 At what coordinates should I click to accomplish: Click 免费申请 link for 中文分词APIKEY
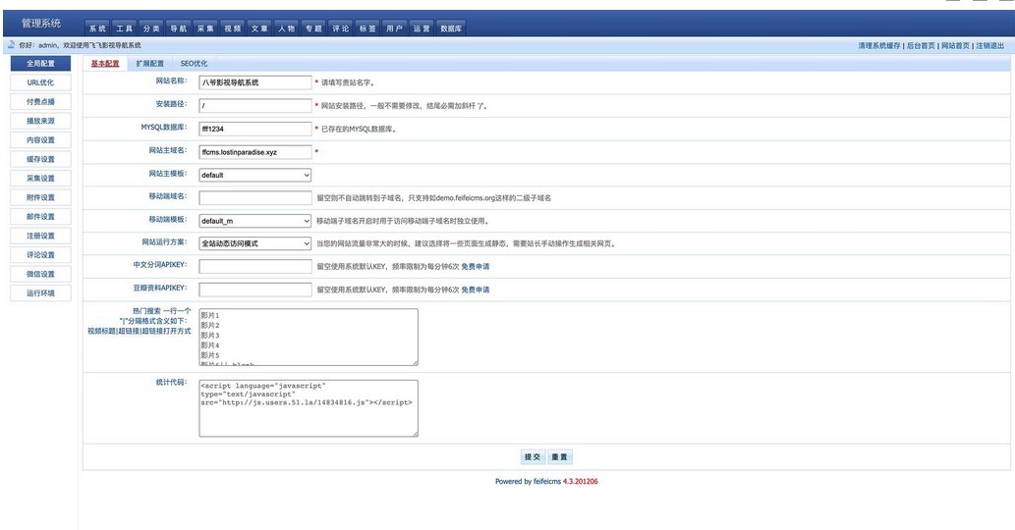(x=476, y=266)
